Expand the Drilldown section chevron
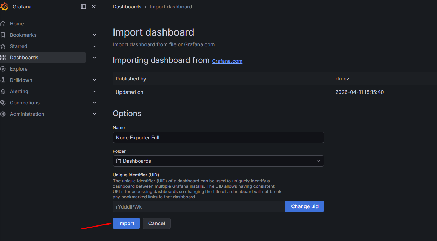437x241 pixels. 94,80
